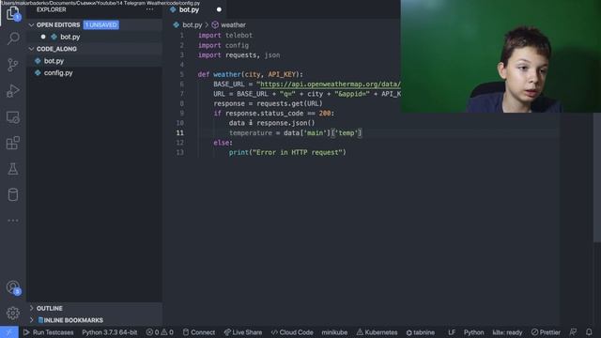Image resolution: width=601 pixels, height=338 pixels.
Task: Click the remote window indicator in status bar
Action: click(x=8, y=332)
